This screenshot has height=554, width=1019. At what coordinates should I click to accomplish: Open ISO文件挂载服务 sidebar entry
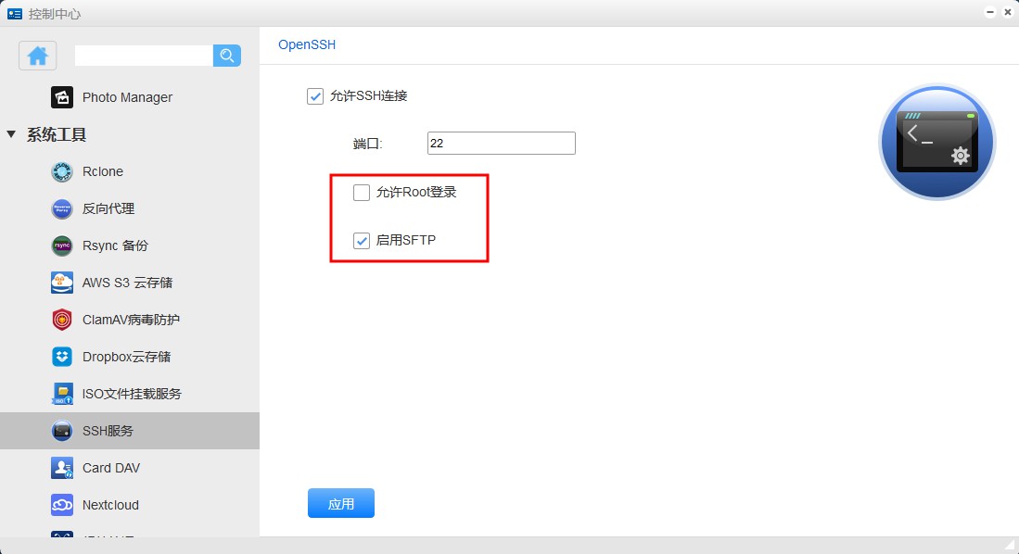[x=132, y=394]
